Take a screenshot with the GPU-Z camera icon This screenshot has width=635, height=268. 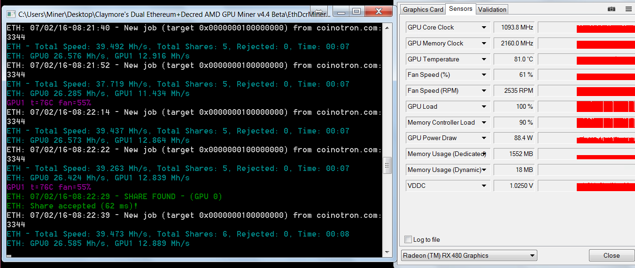[x=611, y=9]
